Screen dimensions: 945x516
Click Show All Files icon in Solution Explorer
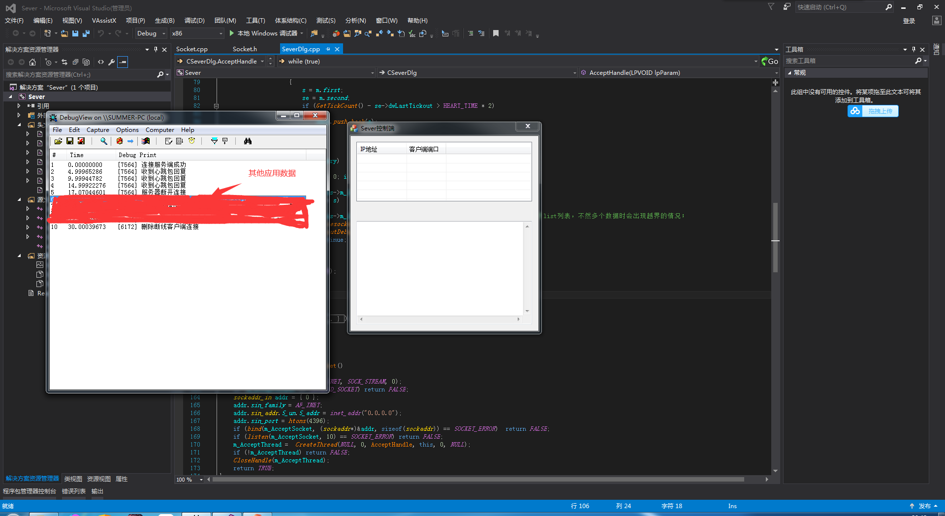point(86,62)
